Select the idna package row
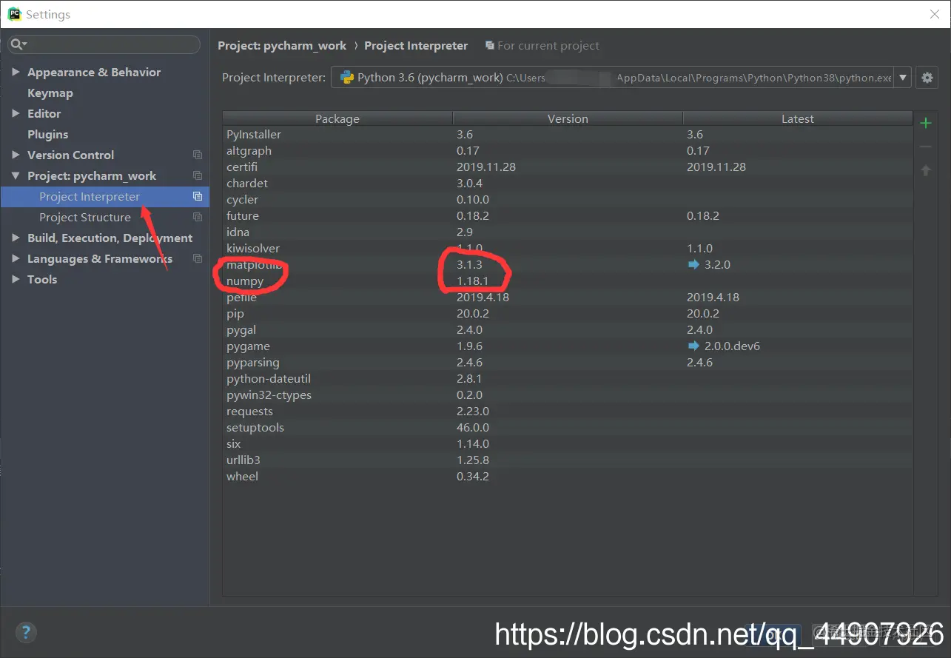The height and width of the screenshot is (658, 951). (568, 232)
